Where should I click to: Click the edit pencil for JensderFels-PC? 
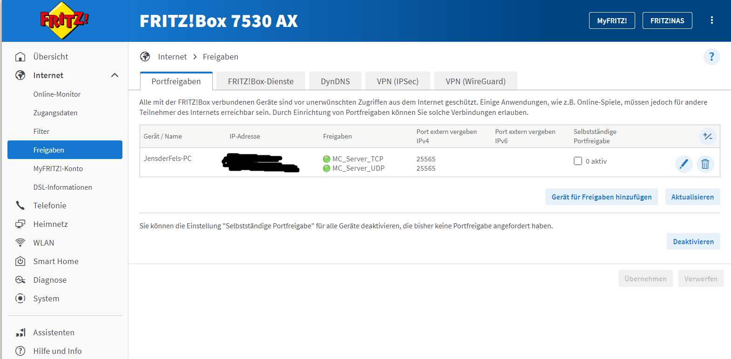click(x=684, y=164)
